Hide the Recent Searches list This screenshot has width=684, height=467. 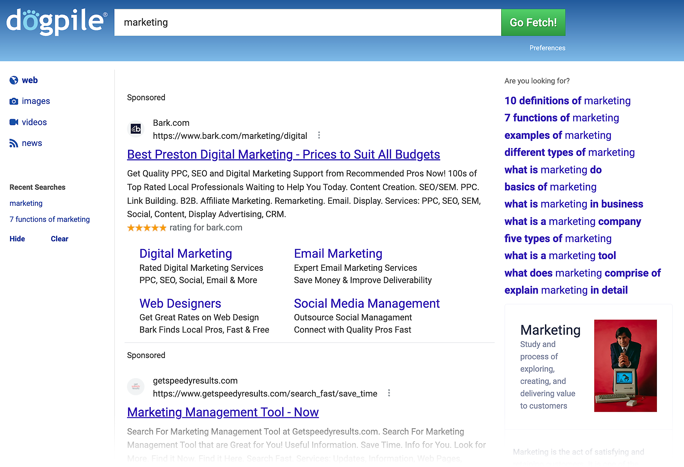click(17, 239)
